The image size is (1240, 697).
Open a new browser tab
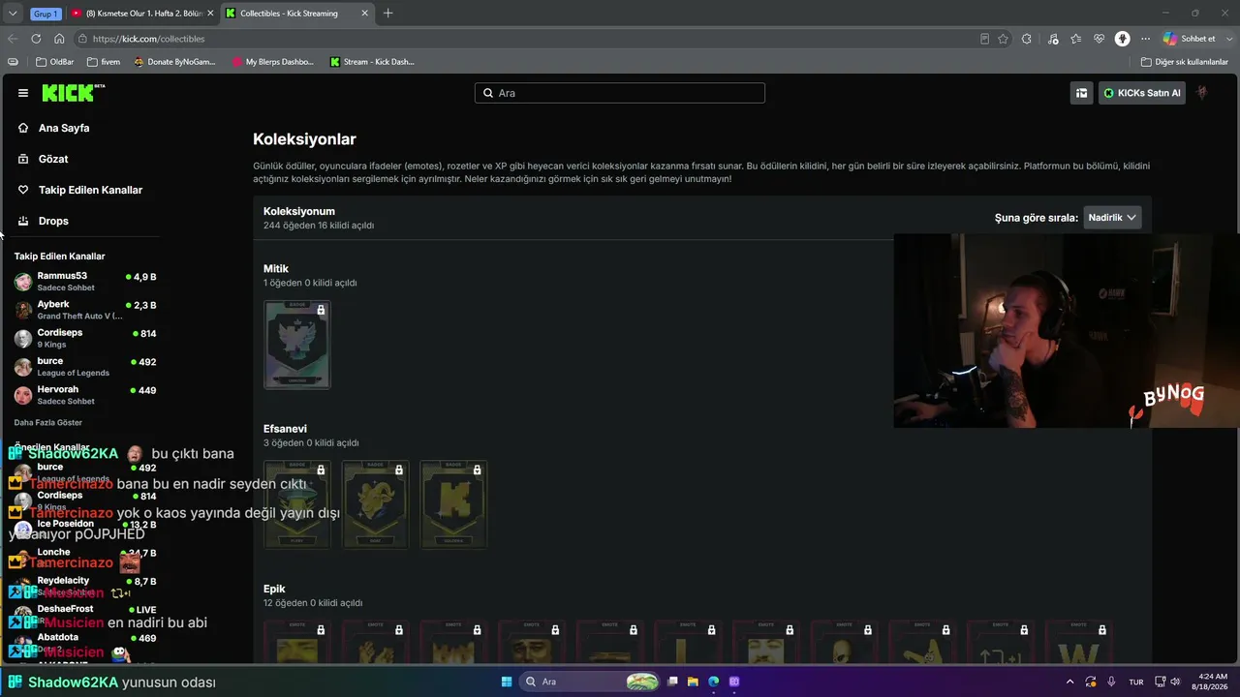click(388, 14)
